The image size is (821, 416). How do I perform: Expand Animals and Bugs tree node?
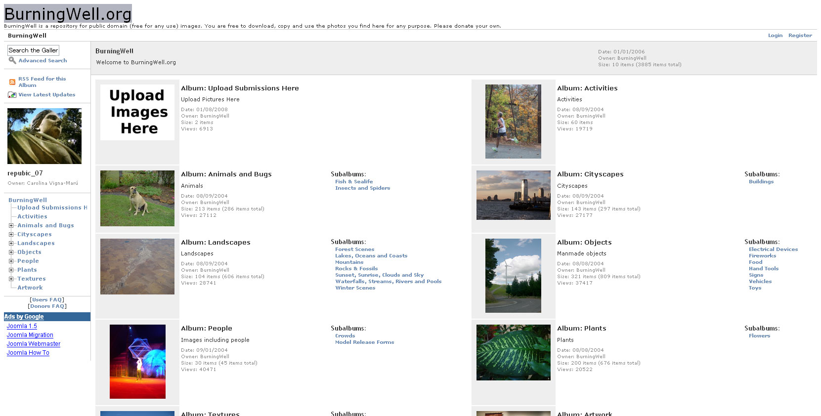(11, 226)
